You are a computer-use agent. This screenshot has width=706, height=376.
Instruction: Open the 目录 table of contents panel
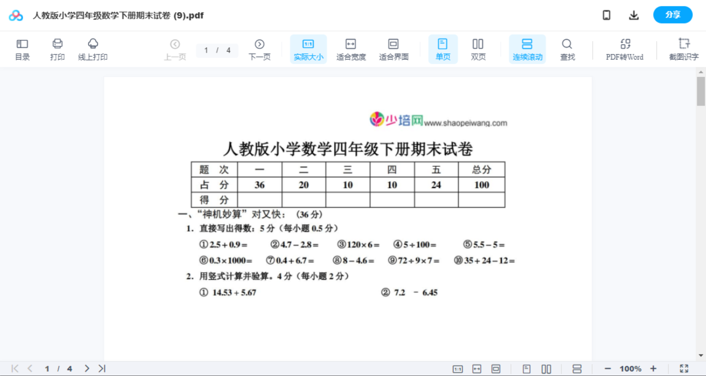pos(22,49)
